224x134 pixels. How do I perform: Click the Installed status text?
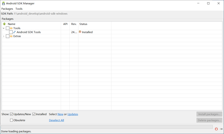coord(87,32)
